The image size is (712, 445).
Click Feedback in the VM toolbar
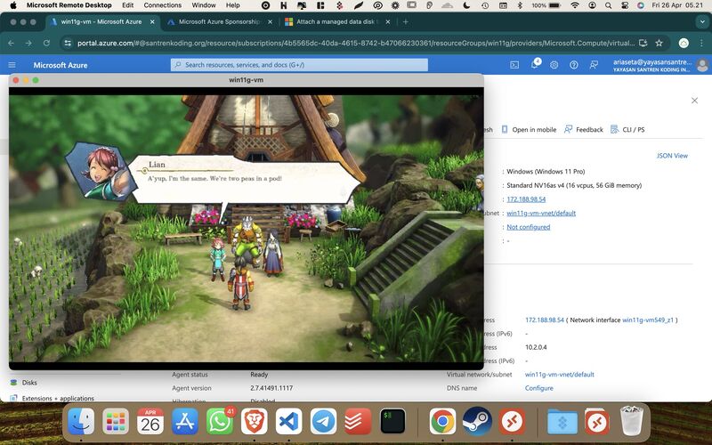tap(583, 130)
